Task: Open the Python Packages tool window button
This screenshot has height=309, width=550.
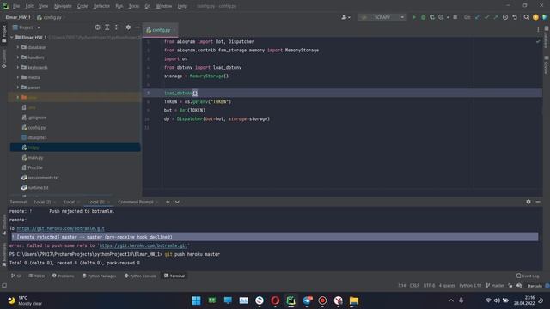Action: tap(99, 276)
